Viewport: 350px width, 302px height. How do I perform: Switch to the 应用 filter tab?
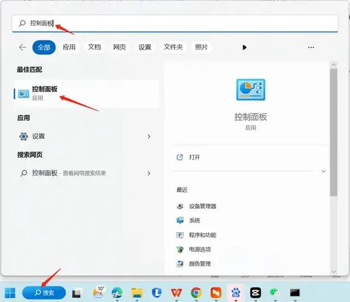[x=69, y=47]
